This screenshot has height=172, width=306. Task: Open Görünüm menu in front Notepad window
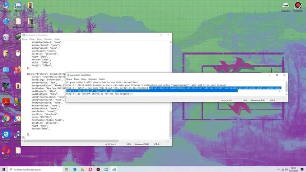pos(92,79)
